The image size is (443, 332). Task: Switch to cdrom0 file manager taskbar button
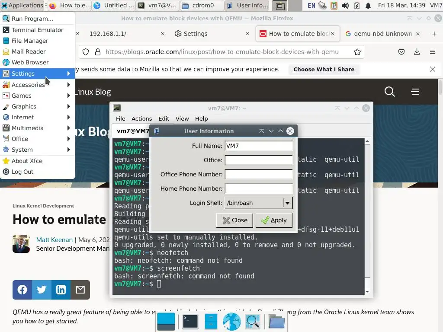[x=202, y=5]
